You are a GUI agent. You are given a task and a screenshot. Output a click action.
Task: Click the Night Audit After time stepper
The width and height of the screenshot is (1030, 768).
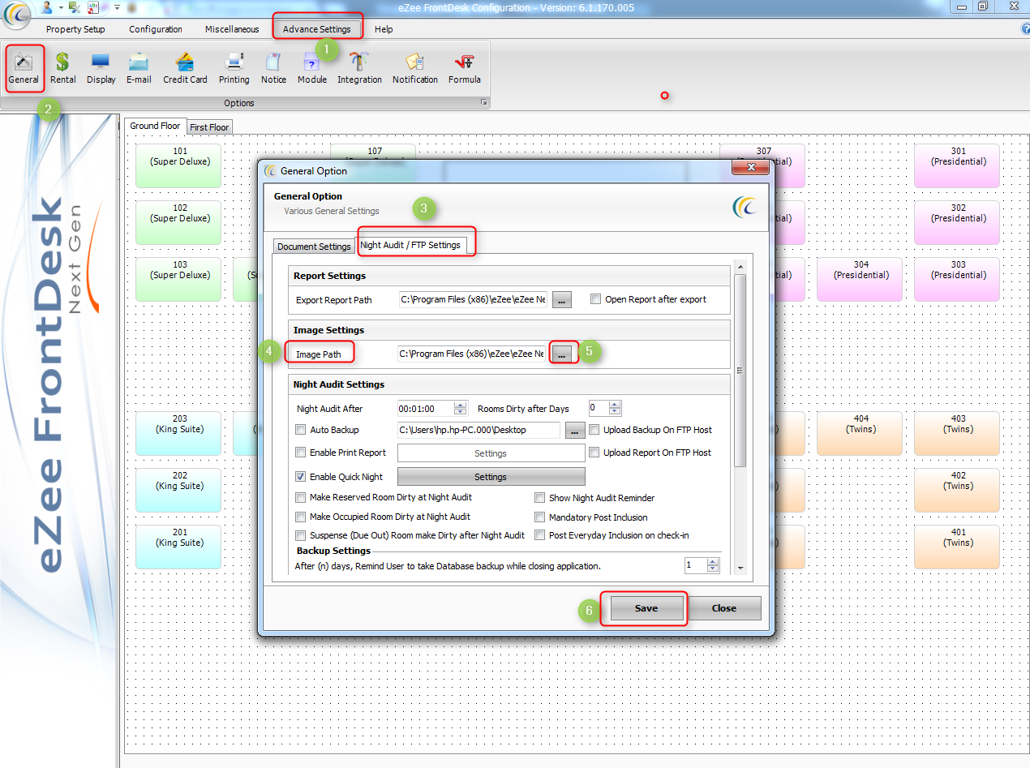click(461, 409)
